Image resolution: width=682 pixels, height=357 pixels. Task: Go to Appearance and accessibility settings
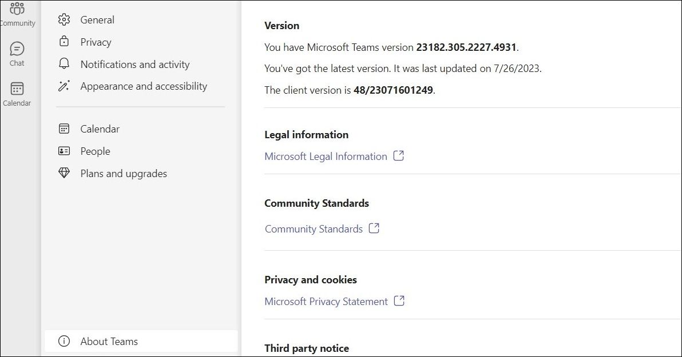(144, 86)
